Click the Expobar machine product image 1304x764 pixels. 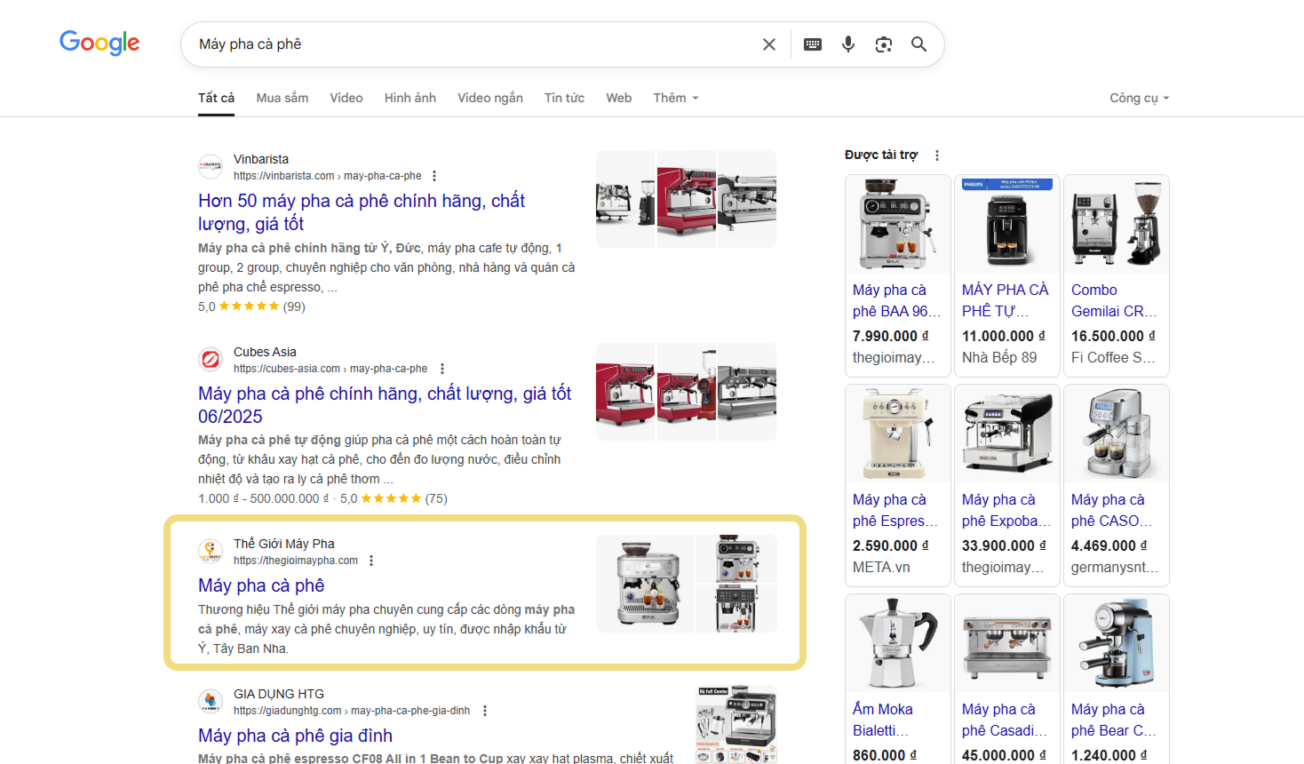[x=1007, y=434]
